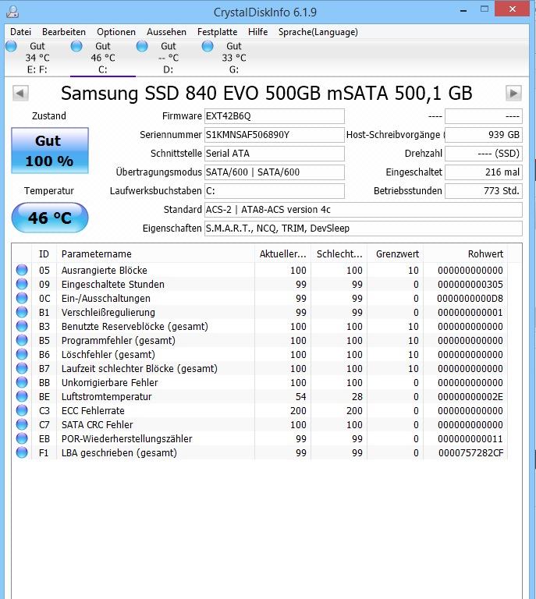The height and width of the screenshot is (599, 536).
Task: Click raw value 00000000002E
Action: [470, 396]
